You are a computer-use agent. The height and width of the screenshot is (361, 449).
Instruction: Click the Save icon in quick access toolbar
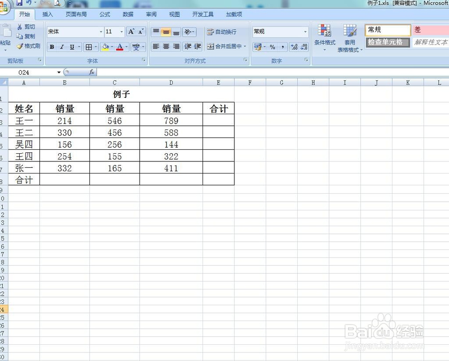tap(19, 3)
